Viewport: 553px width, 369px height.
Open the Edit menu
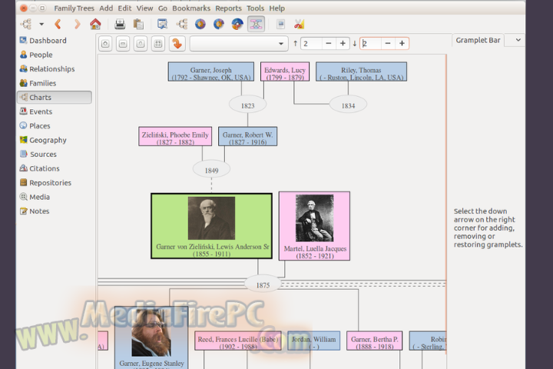[124, 8]
